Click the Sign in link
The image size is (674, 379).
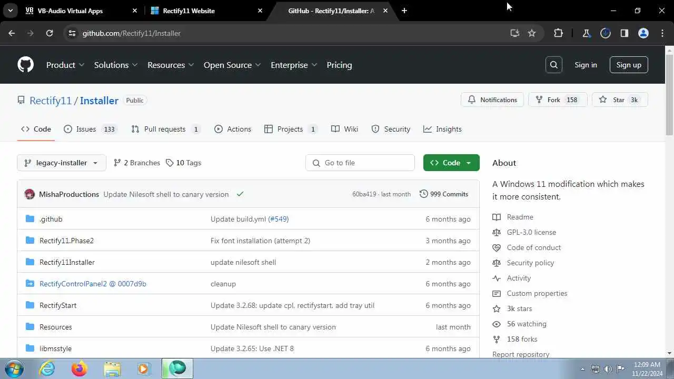point(586,65)
